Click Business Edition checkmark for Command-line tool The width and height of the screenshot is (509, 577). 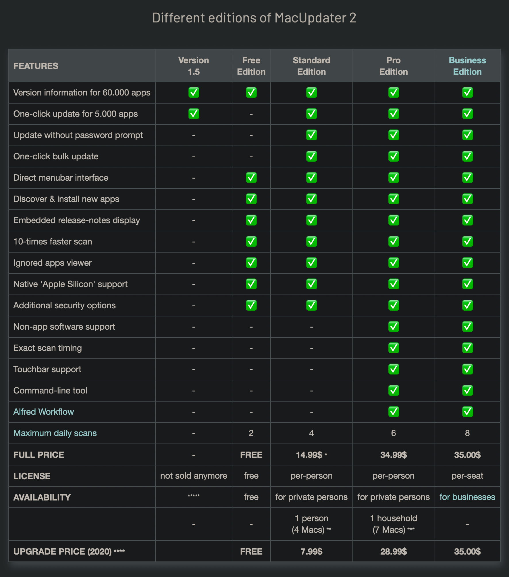[467, 390]
